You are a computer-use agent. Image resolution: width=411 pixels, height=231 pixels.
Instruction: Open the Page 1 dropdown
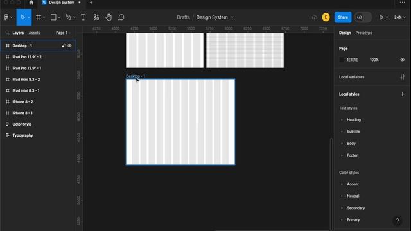[x=63, y=33]
